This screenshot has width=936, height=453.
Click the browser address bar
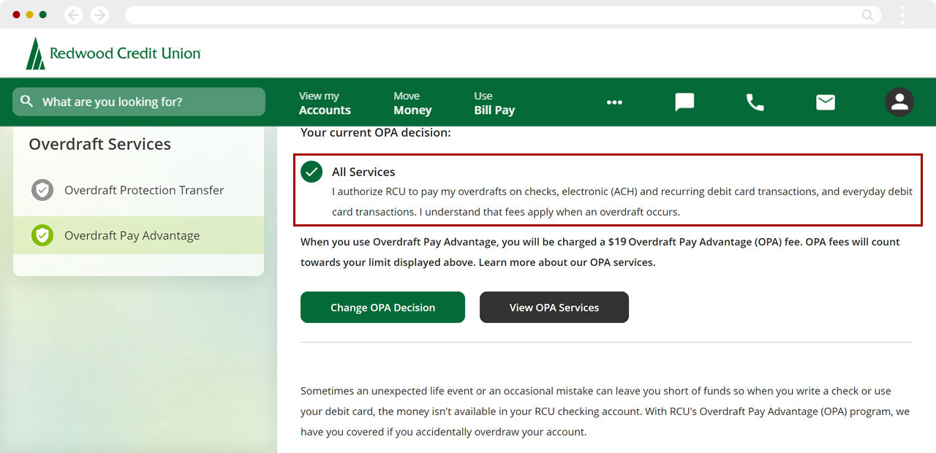503,15
